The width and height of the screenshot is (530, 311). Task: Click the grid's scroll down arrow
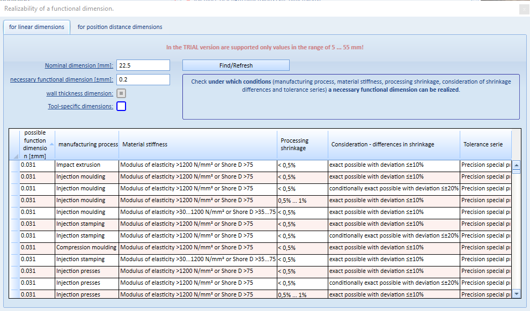click(x=516, y=294)
